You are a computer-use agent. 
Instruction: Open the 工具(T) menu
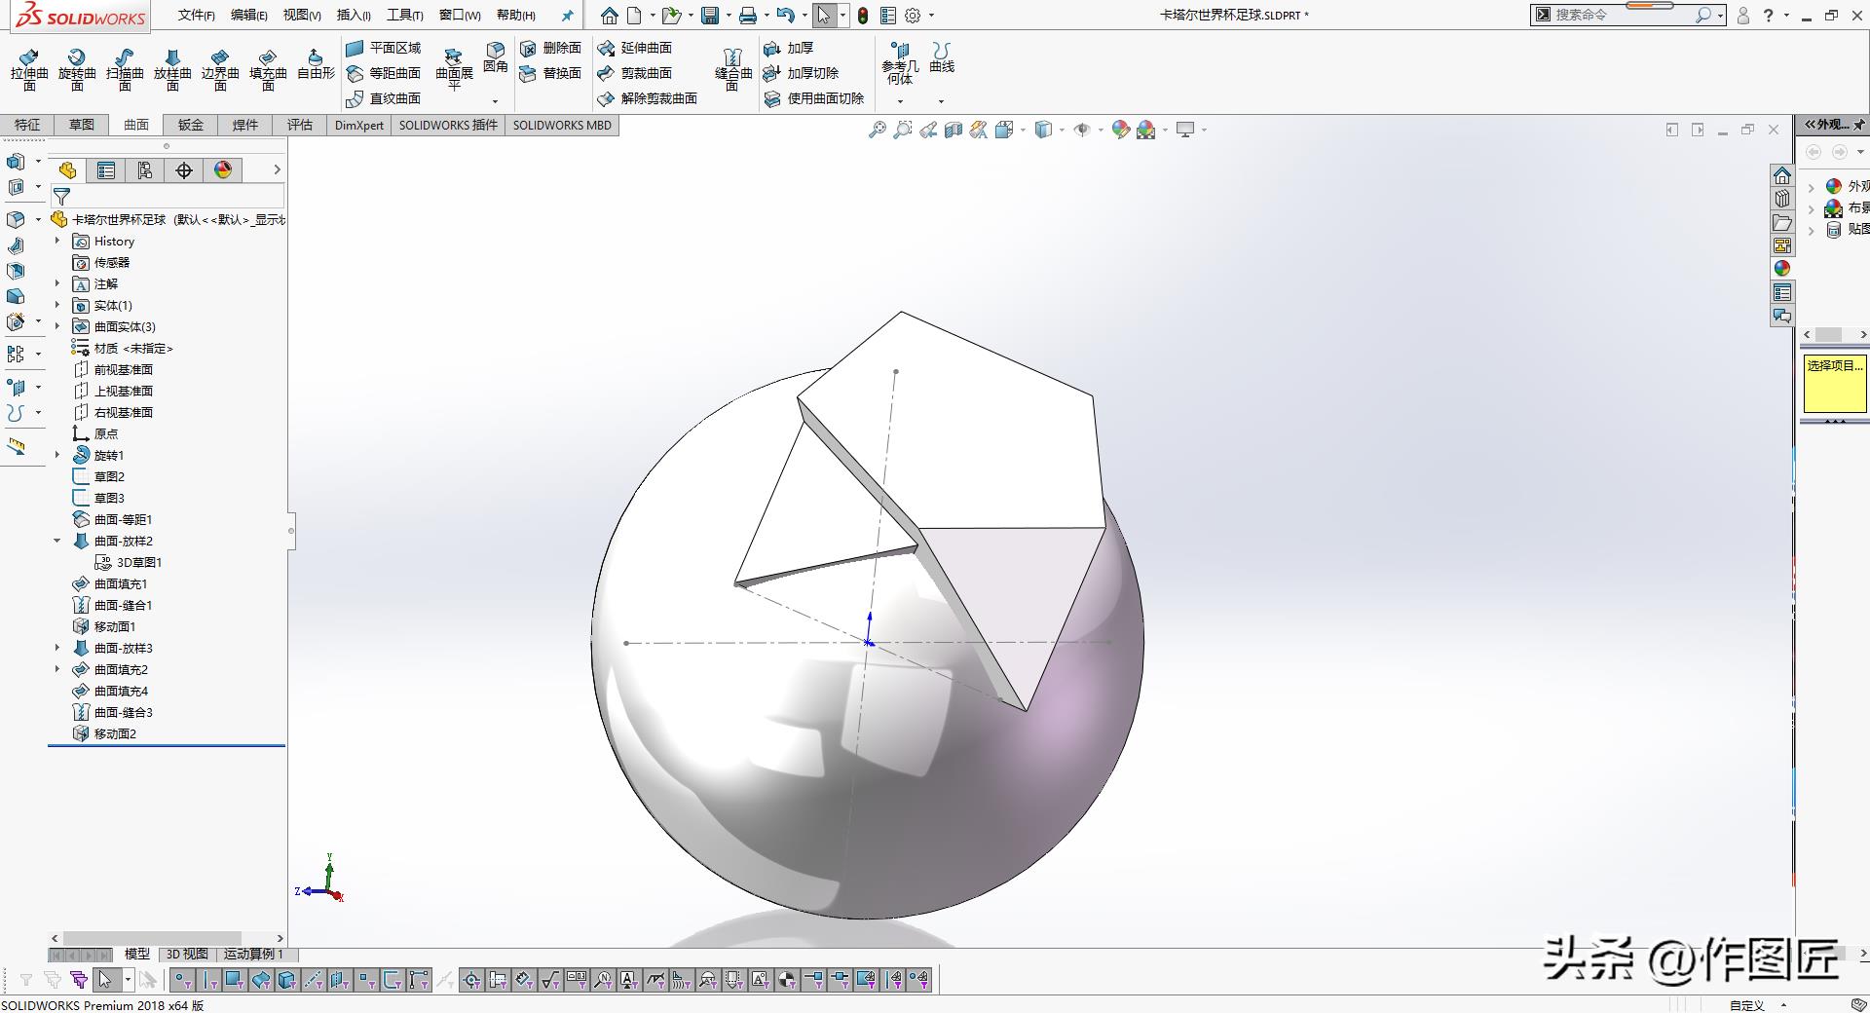[x=404, y=16]
